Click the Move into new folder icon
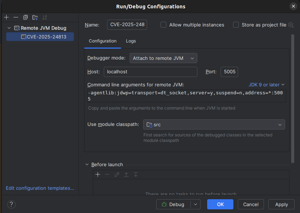300x213 pixels. (35, 17)
